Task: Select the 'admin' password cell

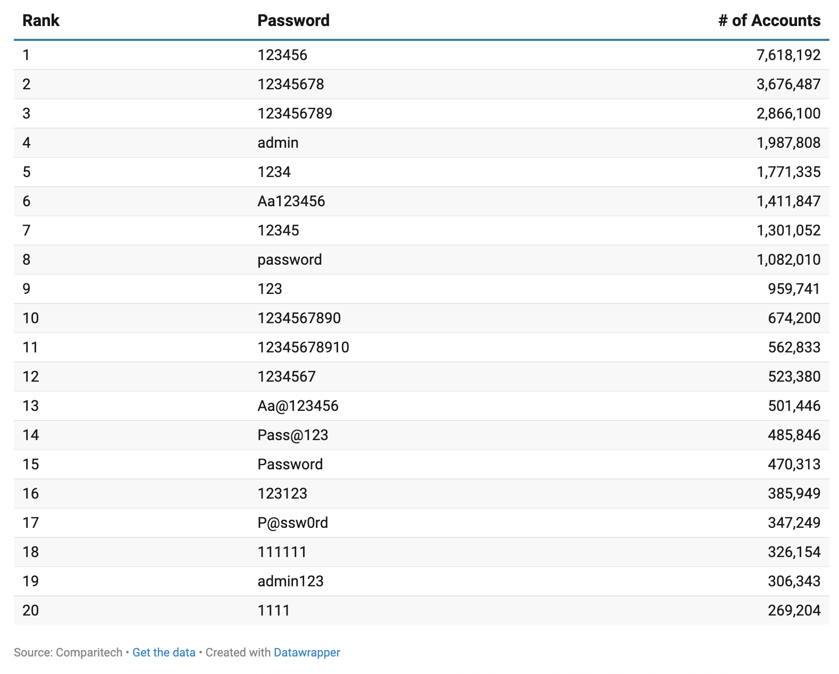Action: click(x=278, y=143)
